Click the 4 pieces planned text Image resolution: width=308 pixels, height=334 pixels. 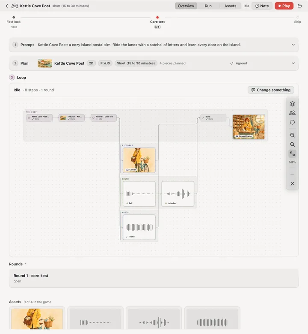pyautogui.click(x=172, y=63)
